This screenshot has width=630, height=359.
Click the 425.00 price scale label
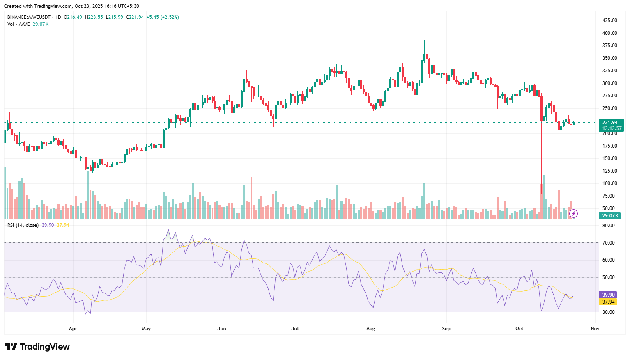coord(609,21)
